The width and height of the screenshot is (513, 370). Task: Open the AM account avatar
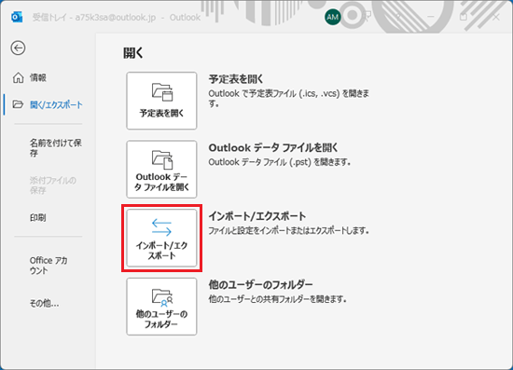pos(333,17)
